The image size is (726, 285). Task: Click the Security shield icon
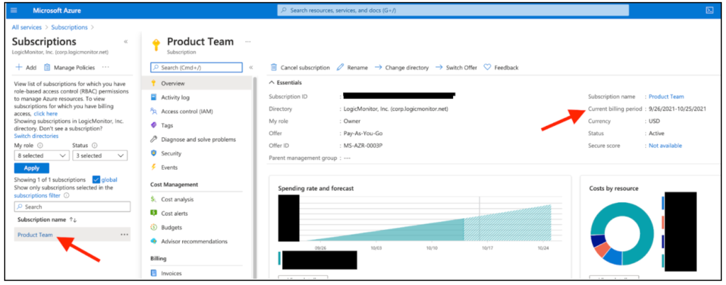coord(154,153)
